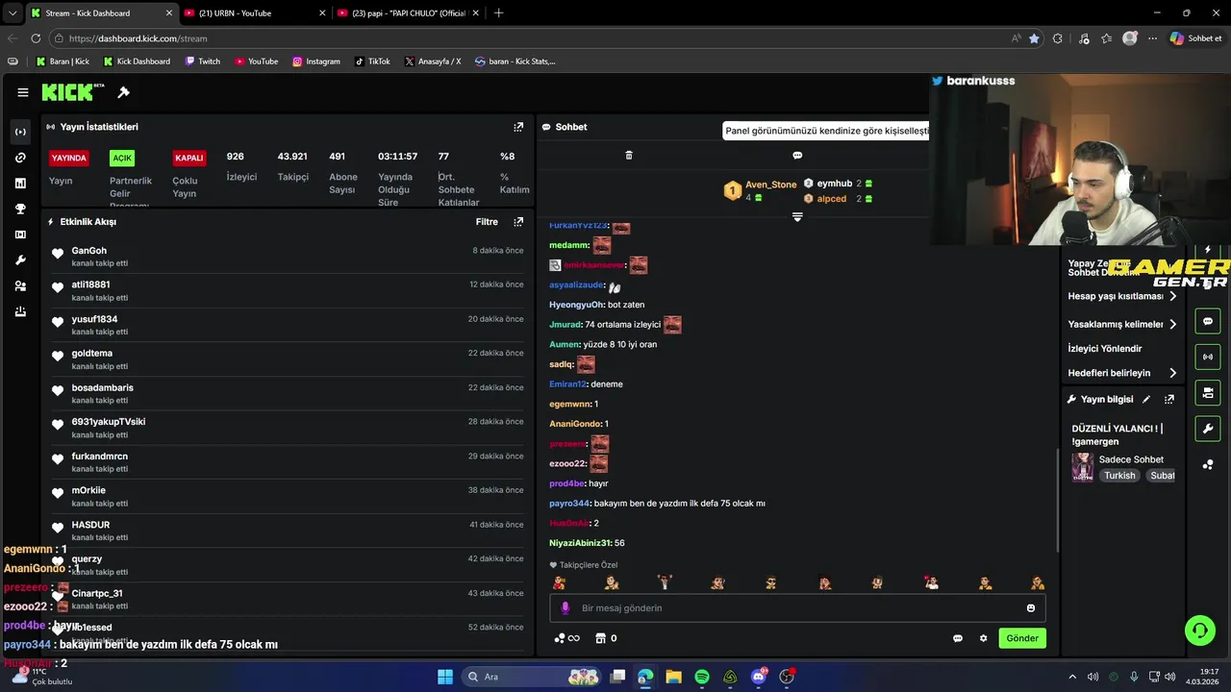Open Discord from the taskbar
The height and width of the screenshot is (692, 1231).
pos(759,677)
